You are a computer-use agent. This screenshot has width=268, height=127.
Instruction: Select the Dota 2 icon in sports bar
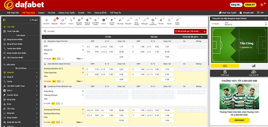coord(104,21)
